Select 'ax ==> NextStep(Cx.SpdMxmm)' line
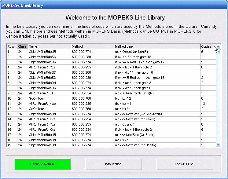 [x=157, y=114]
